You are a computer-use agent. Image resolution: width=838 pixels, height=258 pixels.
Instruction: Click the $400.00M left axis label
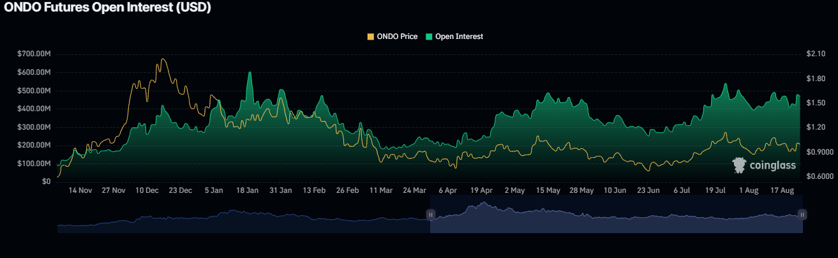(34, 109)
